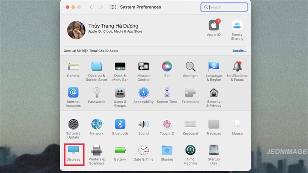Image resolution: width=308 pixels, height=173 pixels.
Task: Click the name Thùy Trang Hà Dương
Action: [x=113, y=26]
